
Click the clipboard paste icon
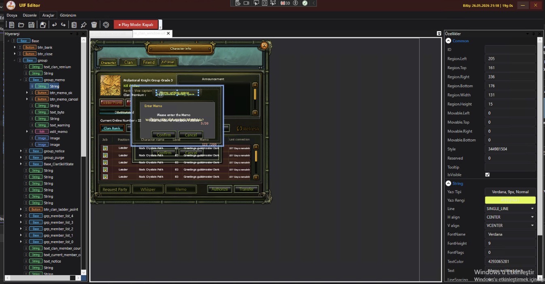74,25
